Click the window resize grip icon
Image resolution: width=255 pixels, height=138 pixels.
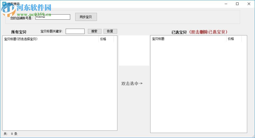253,136
